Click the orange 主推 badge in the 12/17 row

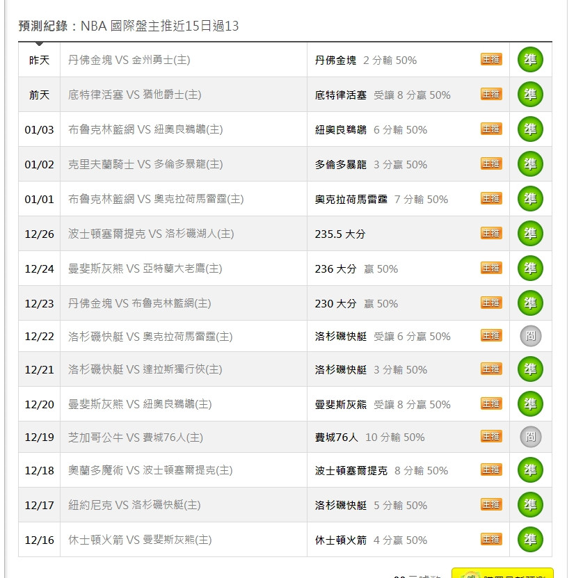point(491,504)
